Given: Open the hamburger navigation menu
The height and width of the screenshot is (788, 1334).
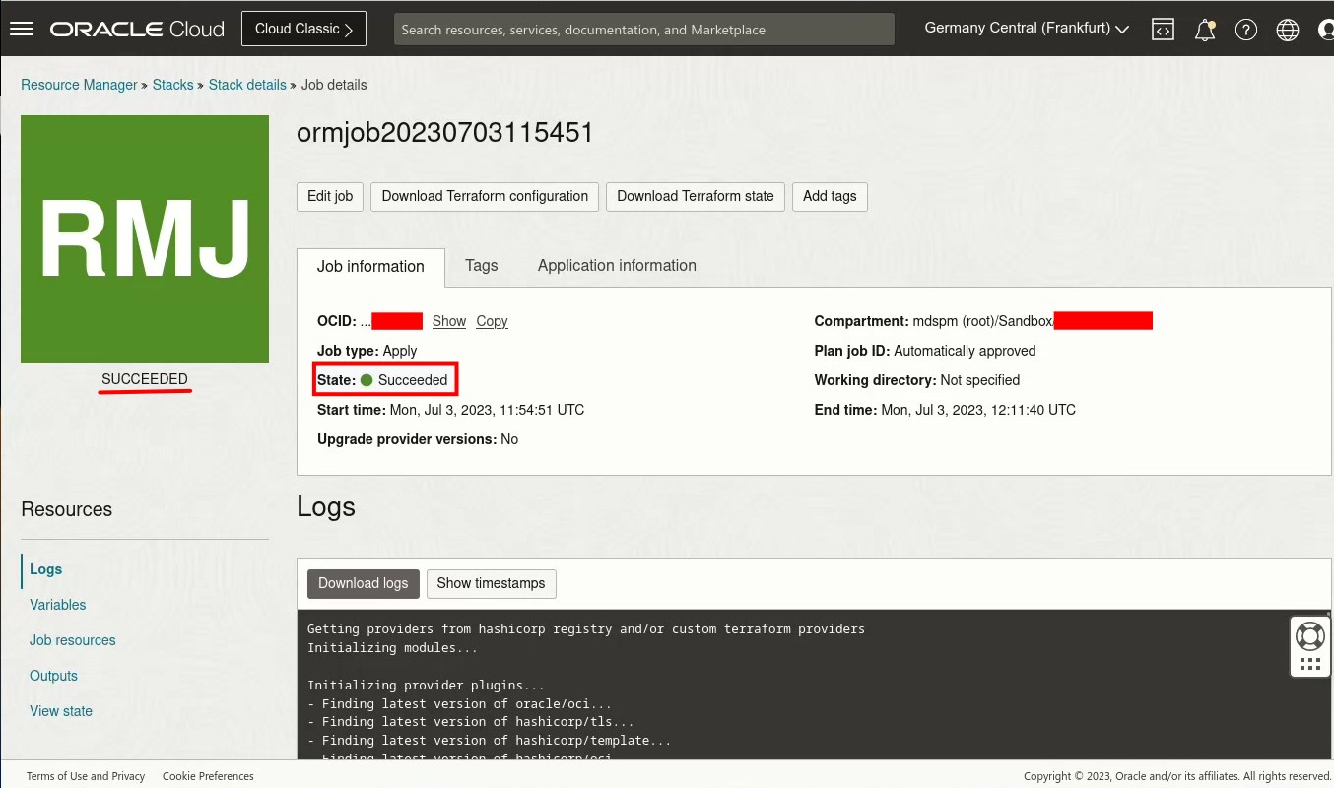Looking at the screenshot, I should click(x=22, y=29).
